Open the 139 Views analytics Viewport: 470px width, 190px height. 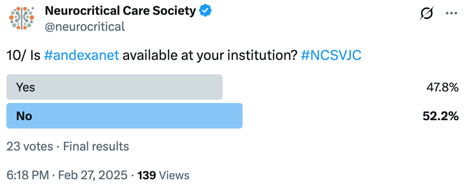163,175
